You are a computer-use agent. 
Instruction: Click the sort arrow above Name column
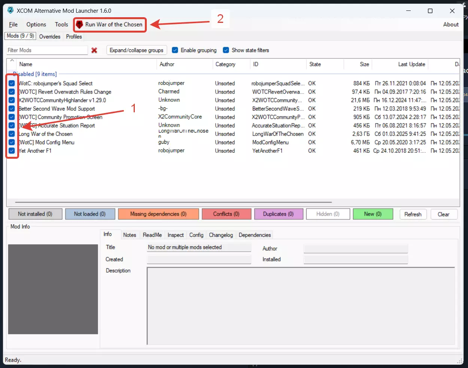coord(12,61)
